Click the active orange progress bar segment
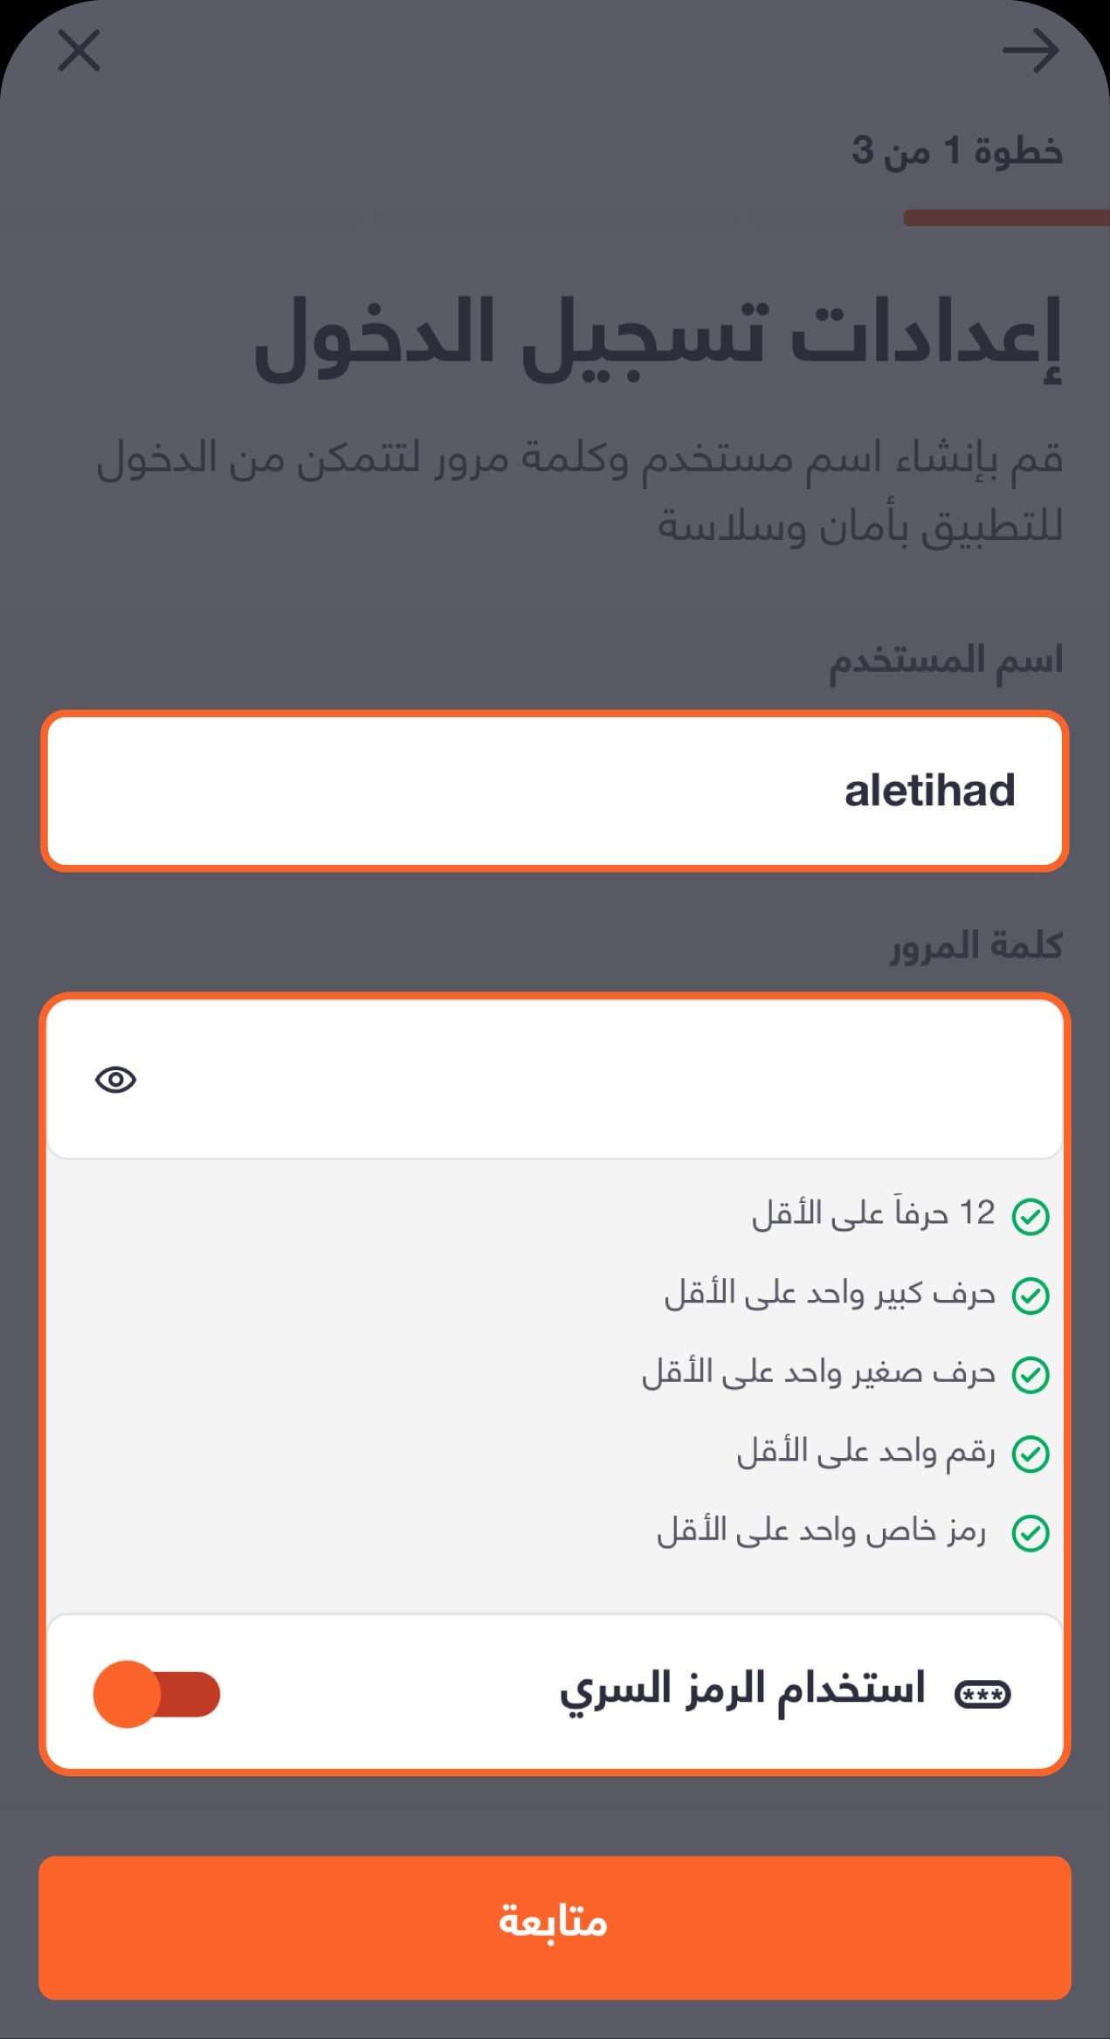 [x=1006, y=218]
